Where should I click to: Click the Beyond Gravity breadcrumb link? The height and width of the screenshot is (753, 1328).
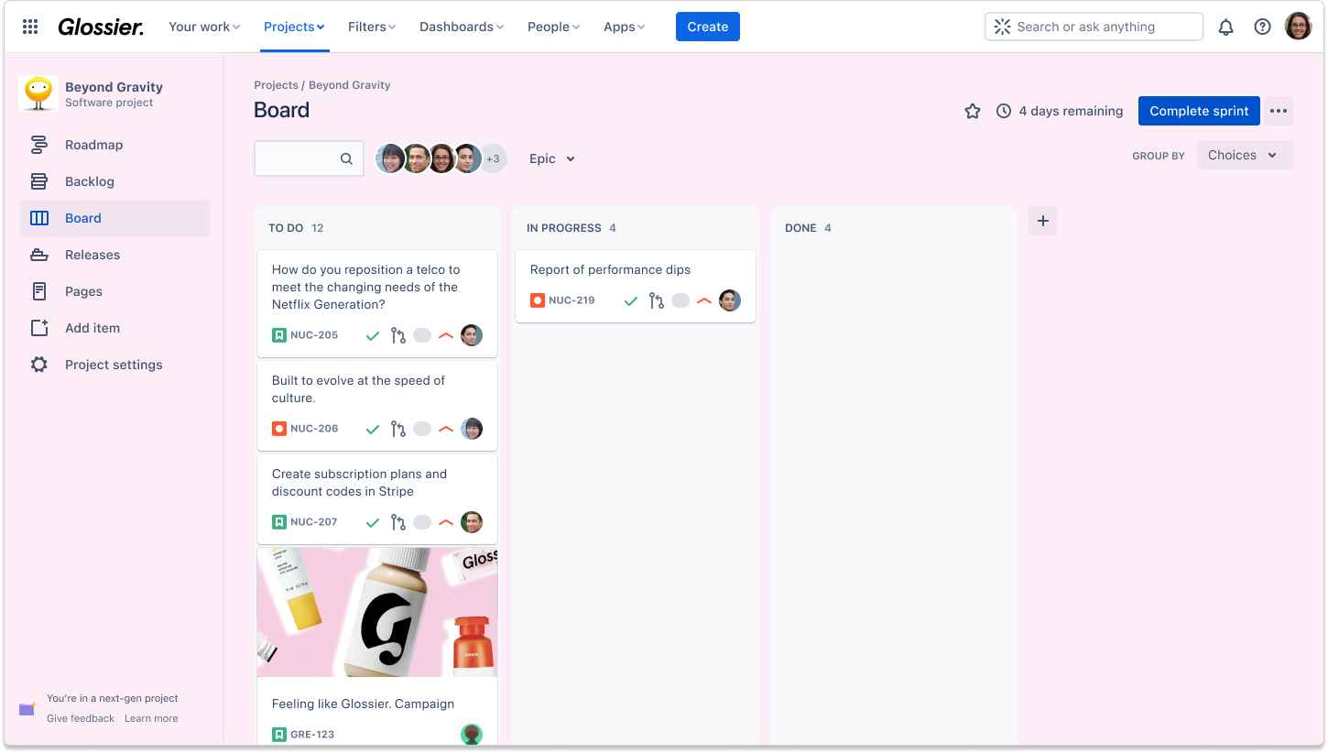(x=350, y=85)
